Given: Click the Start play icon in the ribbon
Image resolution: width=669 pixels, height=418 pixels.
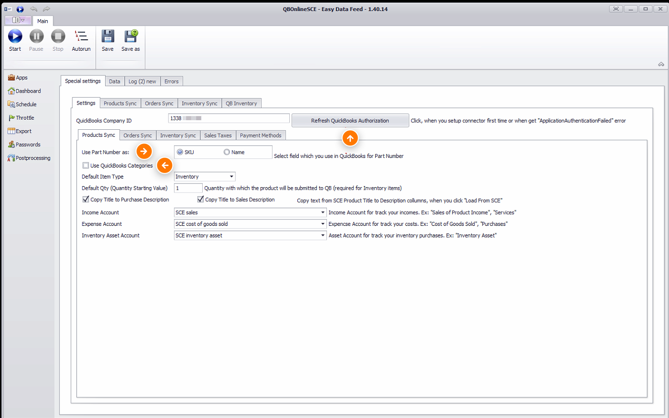Looking at the screenshot, I should [15, 36].
